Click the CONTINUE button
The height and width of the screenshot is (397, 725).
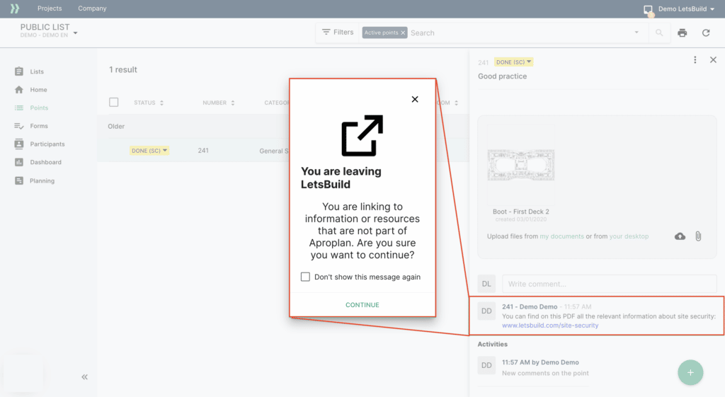362,305
